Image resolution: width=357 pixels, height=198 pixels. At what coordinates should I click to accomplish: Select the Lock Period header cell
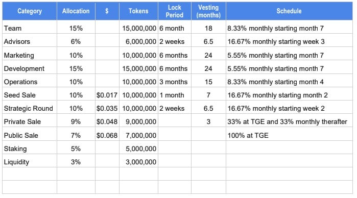tap(175, 11)
